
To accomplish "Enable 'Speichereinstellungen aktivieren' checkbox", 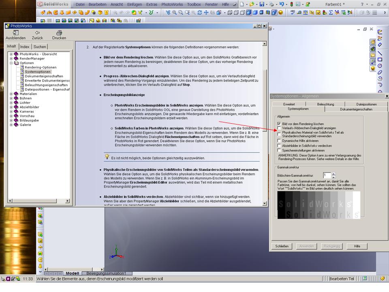I will coord(279,150).
